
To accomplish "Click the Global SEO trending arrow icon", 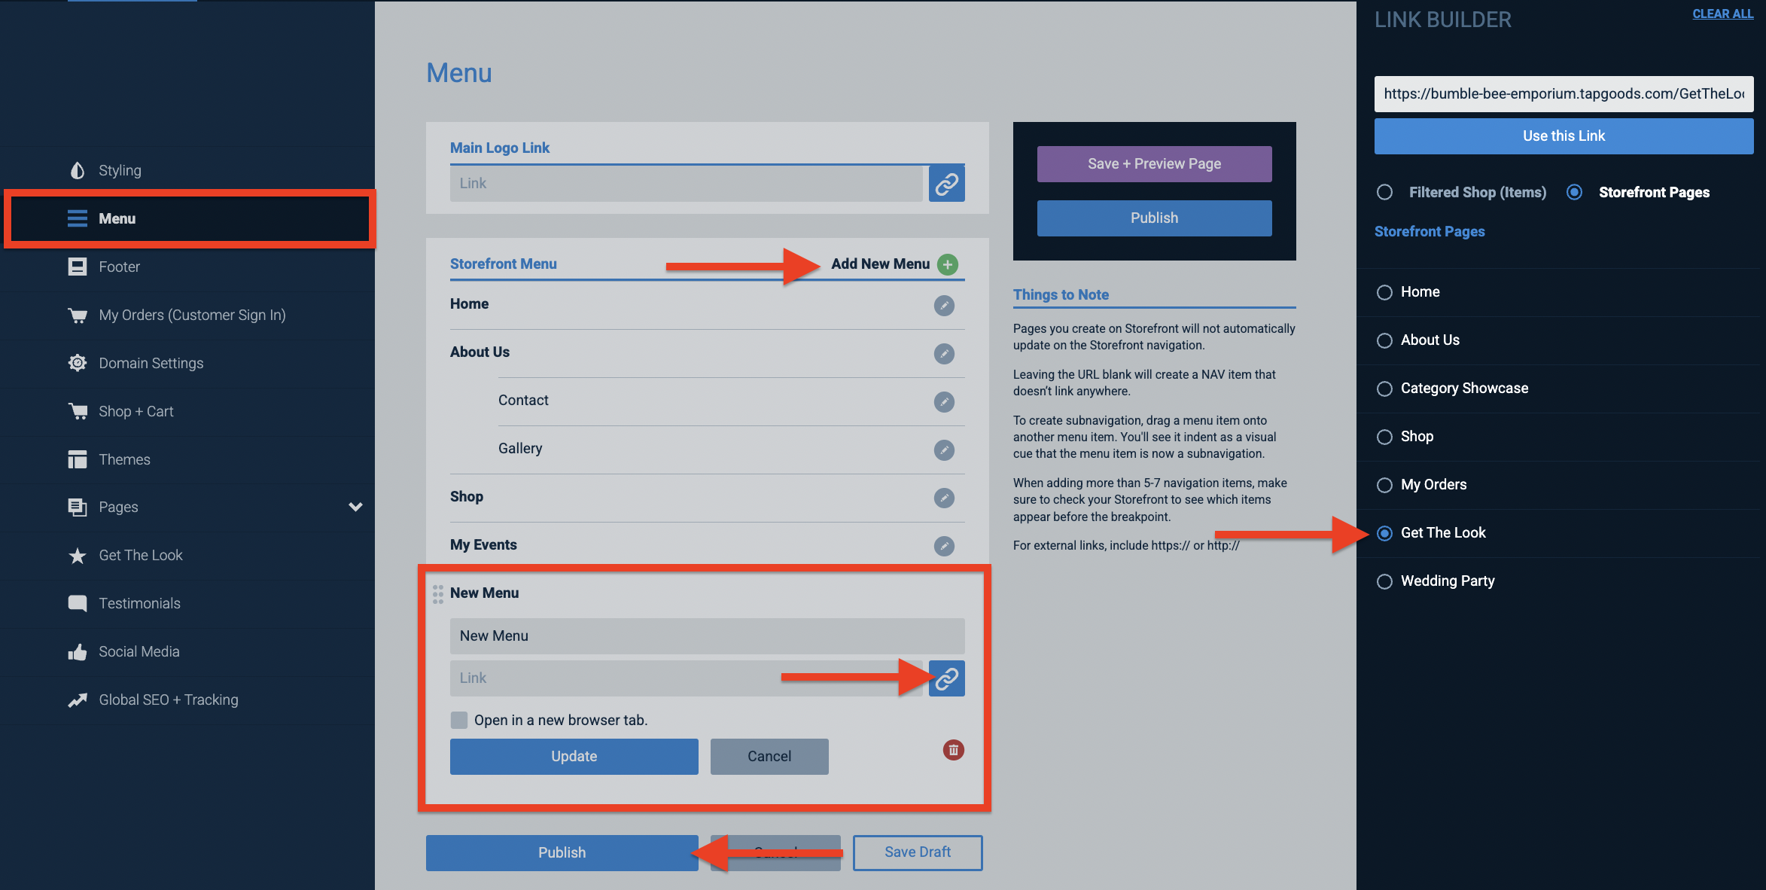I will click(x=78, y=700).
